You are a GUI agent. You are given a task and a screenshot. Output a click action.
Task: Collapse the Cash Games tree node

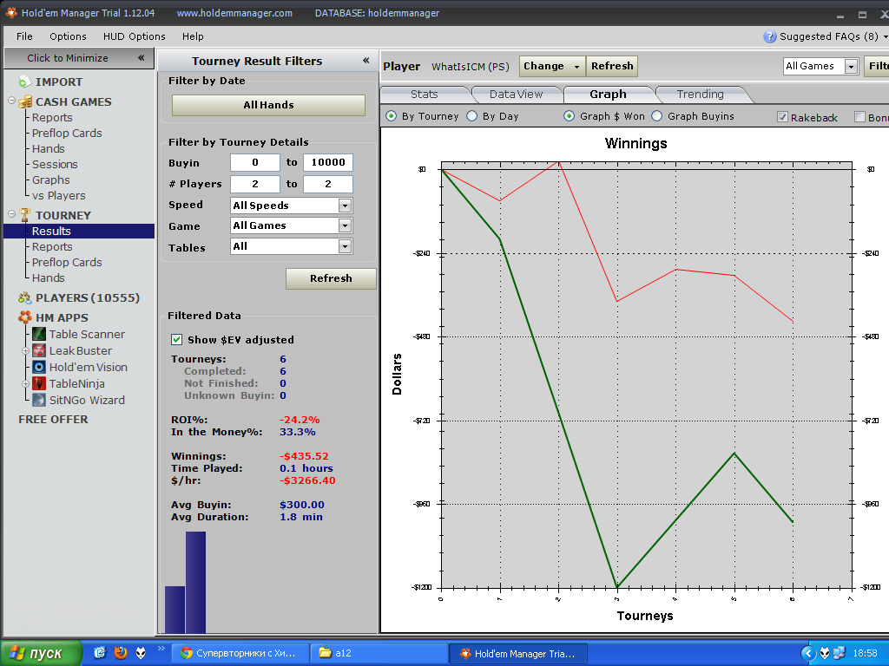[12, 101]
